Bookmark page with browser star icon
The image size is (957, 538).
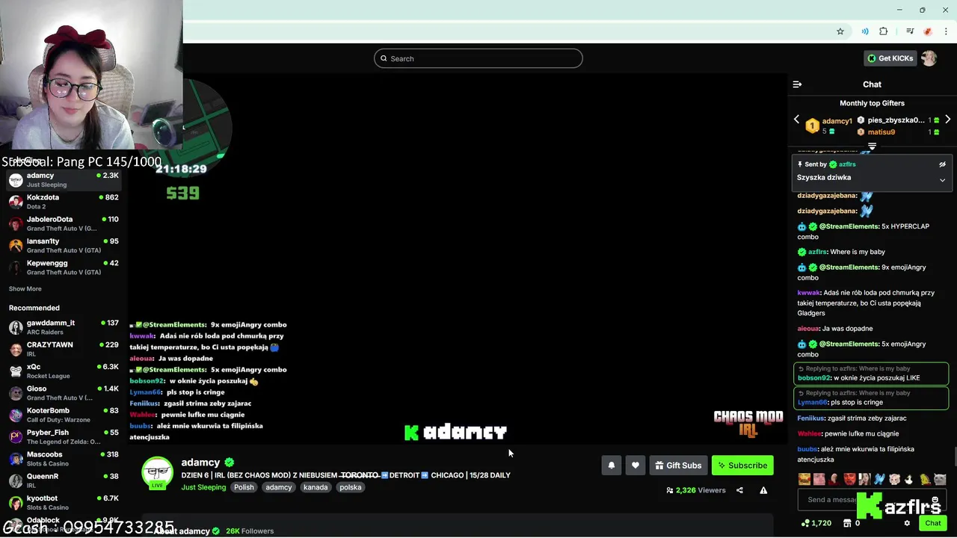point(840,31)
